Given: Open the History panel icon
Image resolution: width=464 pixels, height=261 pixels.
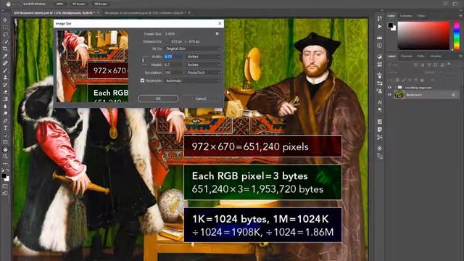Looking at the screenshot, I should point(380,18).
